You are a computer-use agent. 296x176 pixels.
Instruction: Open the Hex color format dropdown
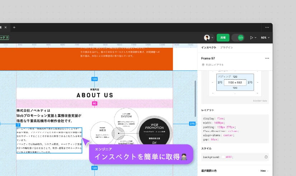click(264, 171)
